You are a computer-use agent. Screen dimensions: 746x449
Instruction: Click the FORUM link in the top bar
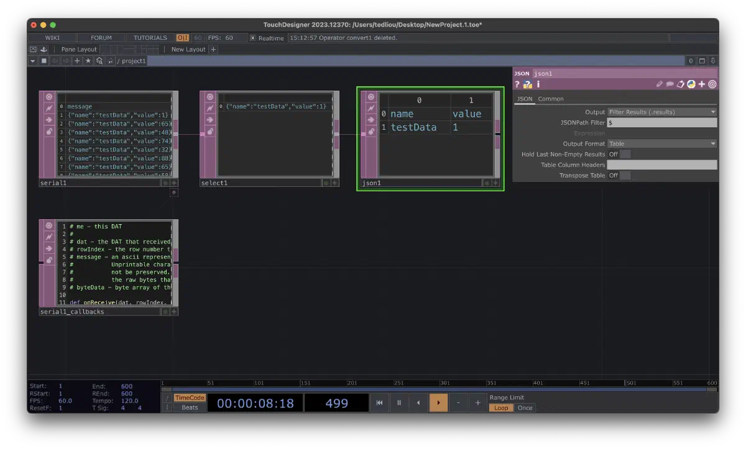click(101, 38)
